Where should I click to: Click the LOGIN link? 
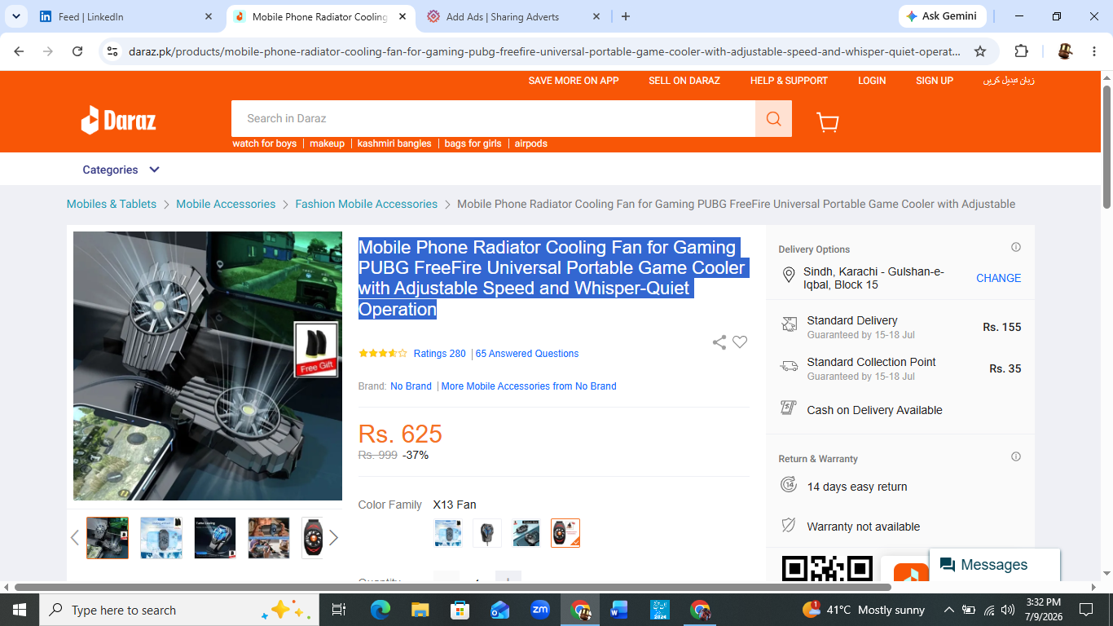tap(872, 81)
